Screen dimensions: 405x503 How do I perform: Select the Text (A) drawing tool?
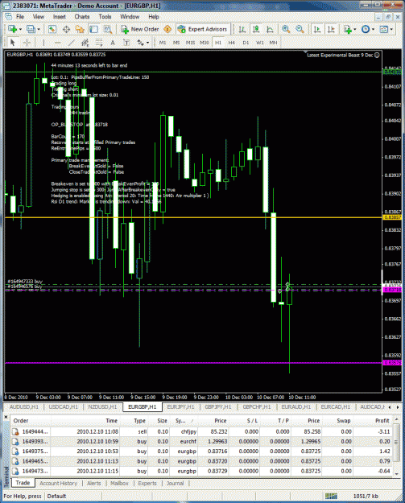pyautogui.click(x=113, y=43)
